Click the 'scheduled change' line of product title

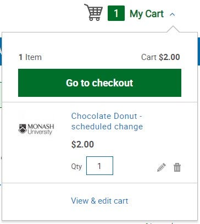tap(107, 127)
